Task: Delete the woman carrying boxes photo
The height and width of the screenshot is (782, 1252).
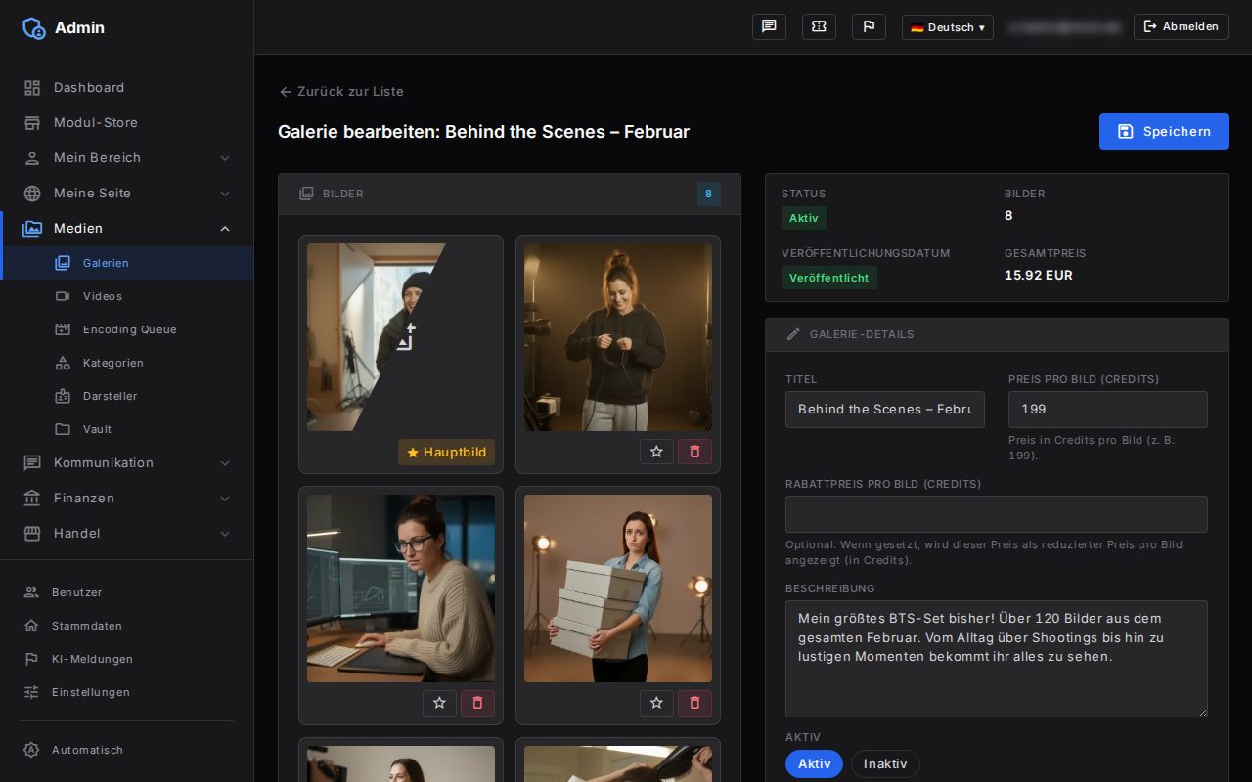Action: pos(694,703)
